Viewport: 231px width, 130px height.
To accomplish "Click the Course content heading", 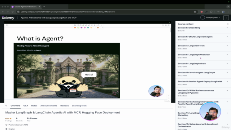I will [186, 24].
